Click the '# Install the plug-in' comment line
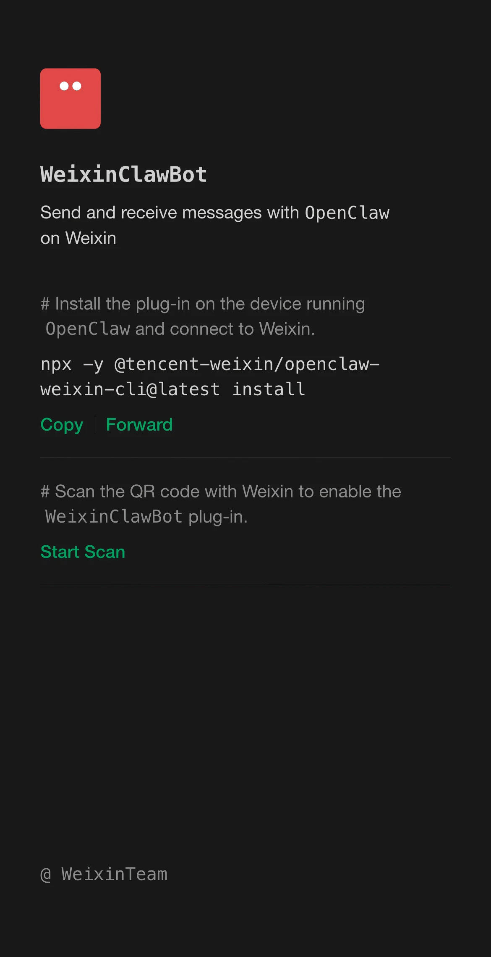Viewport: 491px width, 957px height. pyautogui.click(x=203, y=316)
